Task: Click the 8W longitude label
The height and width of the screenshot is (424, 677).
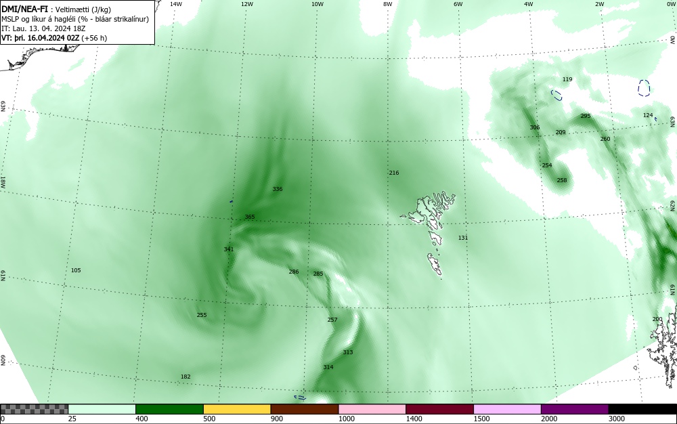Action: (388, 4)
